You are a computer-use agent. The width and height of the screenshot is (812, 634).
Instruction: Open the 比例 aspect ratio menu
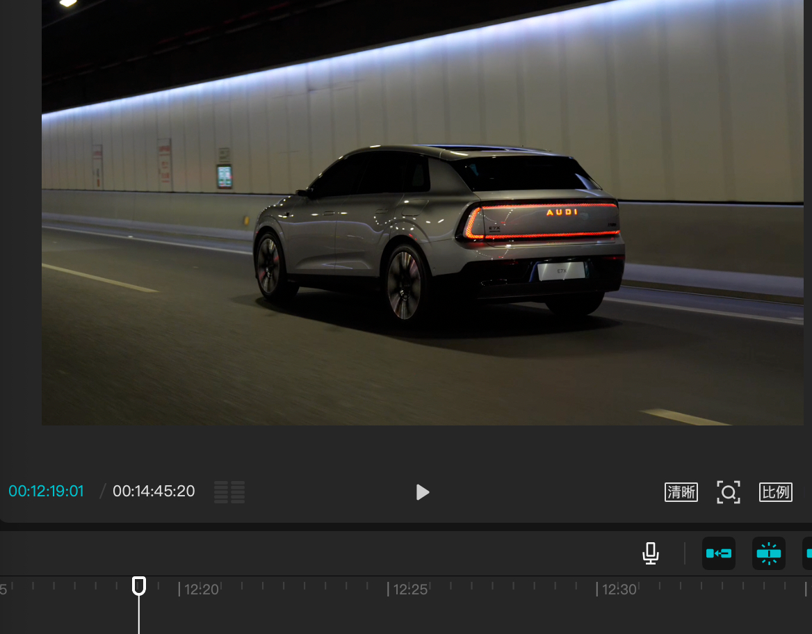pyautogui.click(x=775, y=492)
